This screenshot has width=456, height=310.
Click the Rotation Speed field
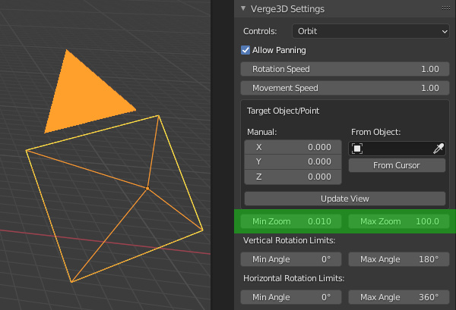point(345,69)
